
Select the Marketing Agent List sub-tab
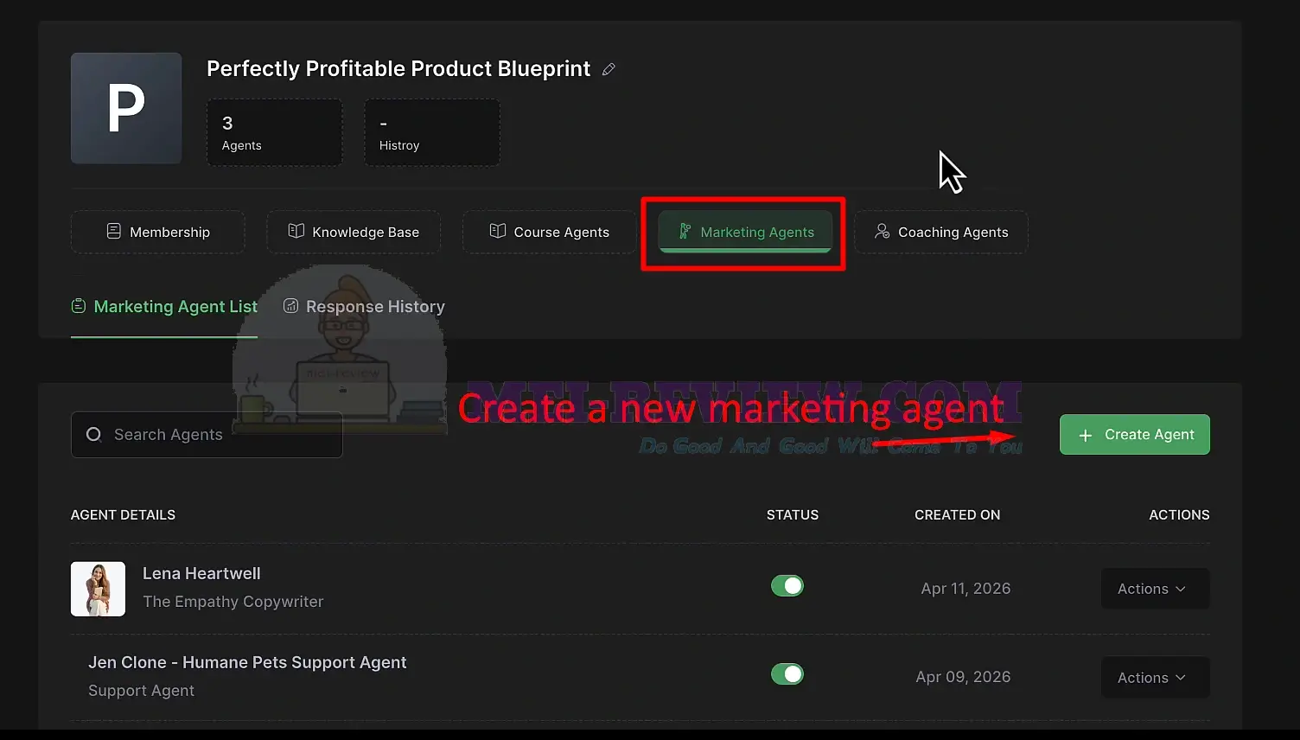pyautogui.click(x=164, y=307)
